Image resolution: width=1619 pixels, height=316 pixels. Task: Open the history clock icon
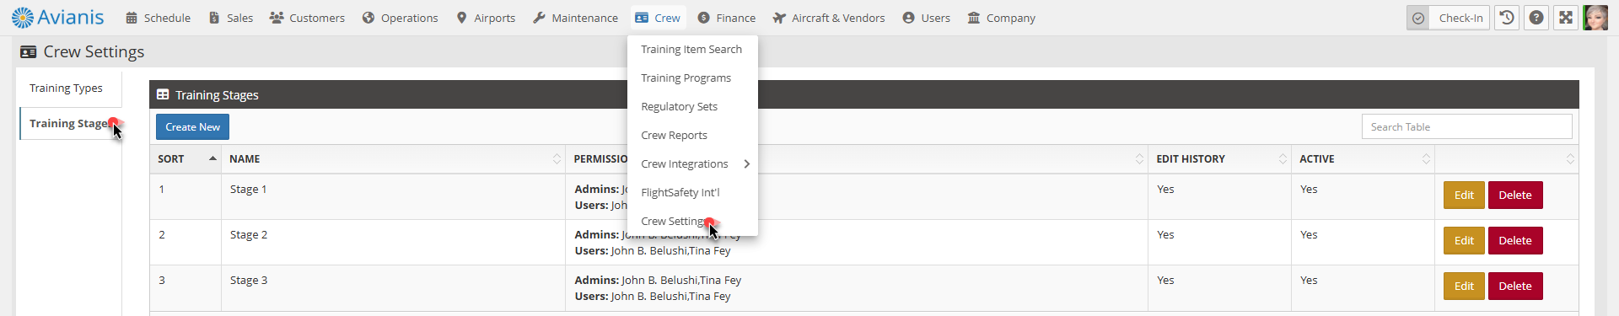pyautogui.click(x=1507, y=18)
